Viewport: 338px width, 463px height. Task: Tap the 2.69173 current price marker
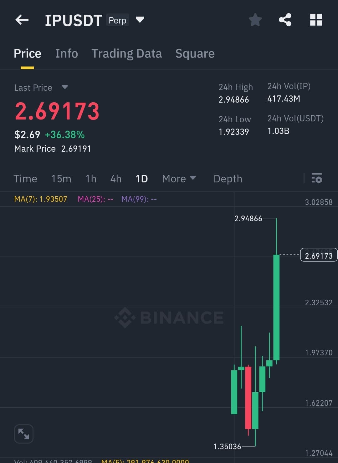point(319,256)
